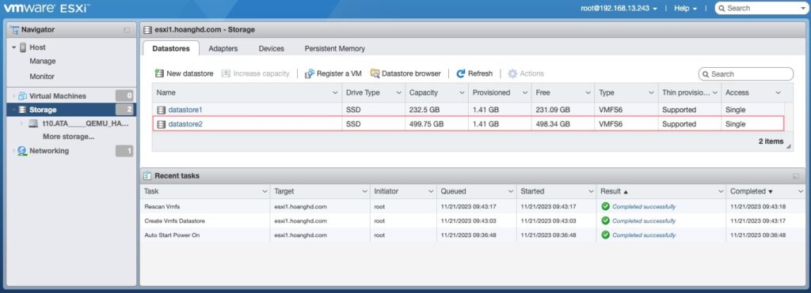Open the root@192.168.13.243 user menu

pos(619,8)
